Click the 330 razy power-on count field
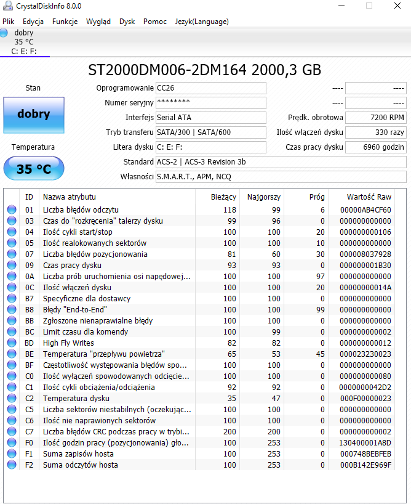The width and height of the screenshot is (411, 504). tap(376, 132)
